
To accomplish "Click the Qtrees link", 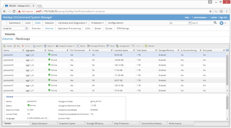I will click(98, 28).
